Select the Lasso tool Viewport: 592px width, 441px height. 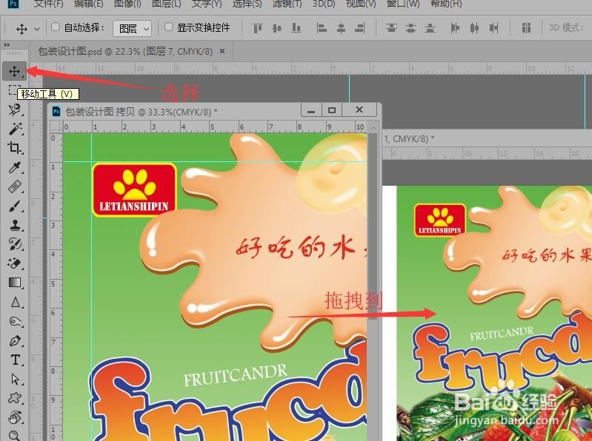[15, 110]
